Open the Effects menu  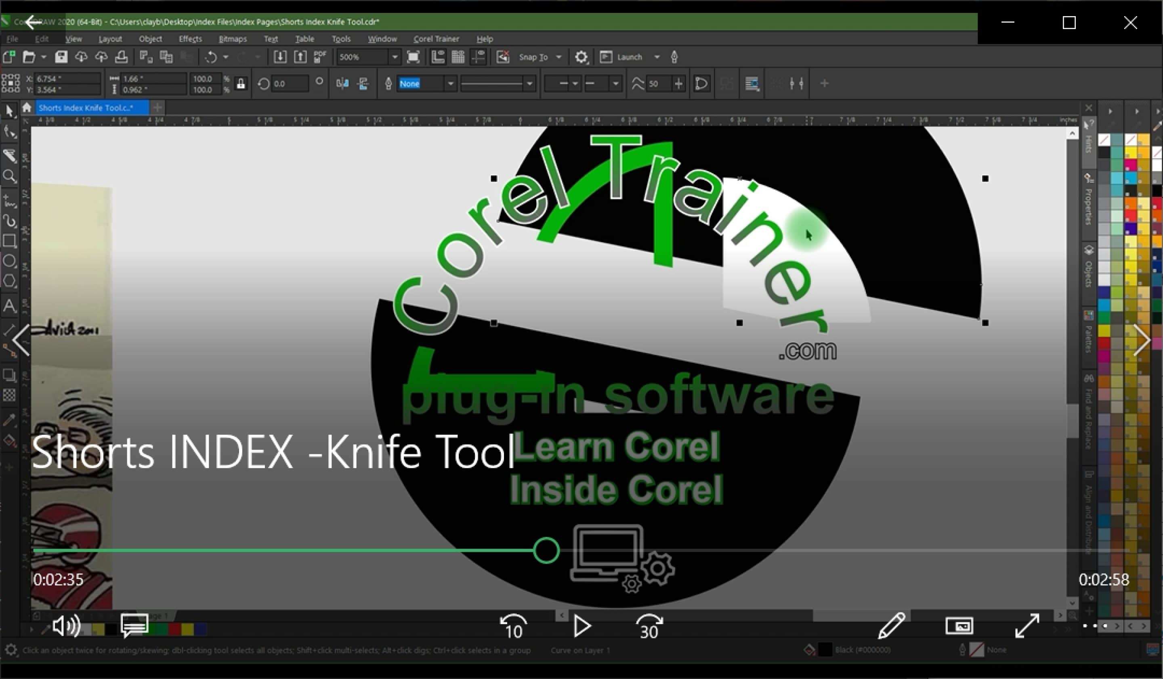pos(190,39)
